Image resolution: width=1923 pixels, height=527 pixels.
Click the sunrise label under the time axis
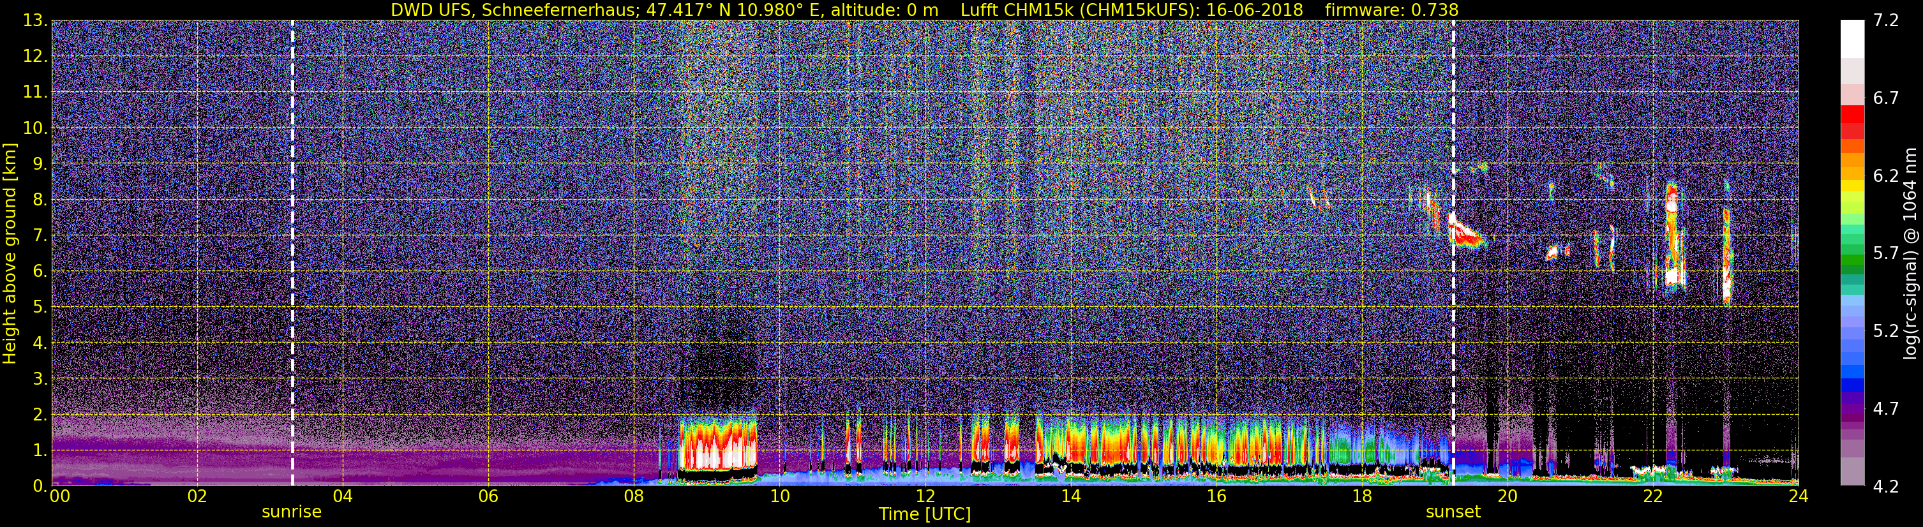[x=291, y=512]
